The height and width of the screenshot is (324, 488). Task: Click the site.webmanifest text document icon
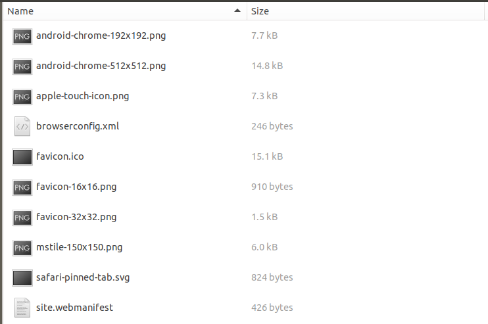click(x=22, y=308)
